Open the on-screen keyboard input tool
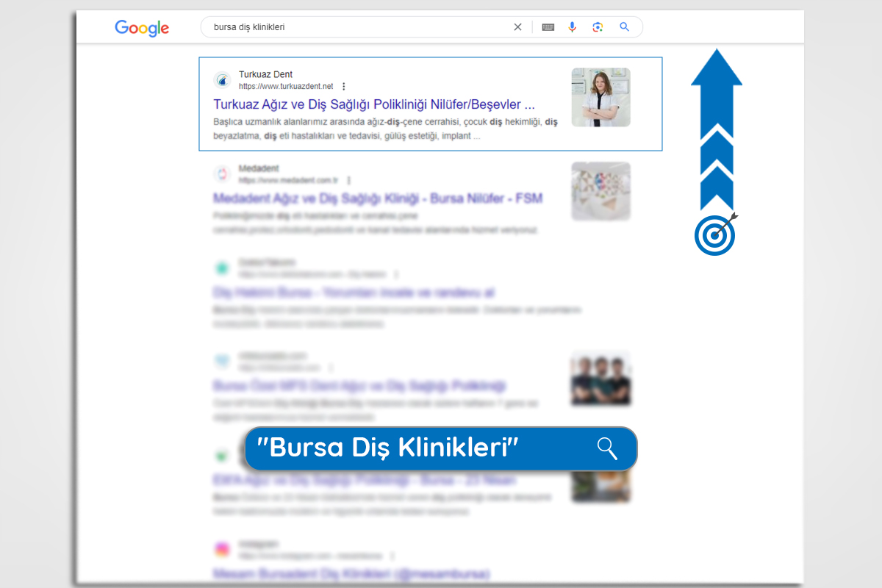 click(548, 27)
